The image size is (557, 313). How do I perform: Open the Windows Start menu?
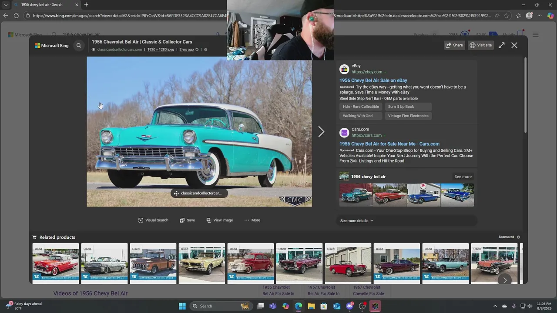pyautogui.click(x=182, y=306)
